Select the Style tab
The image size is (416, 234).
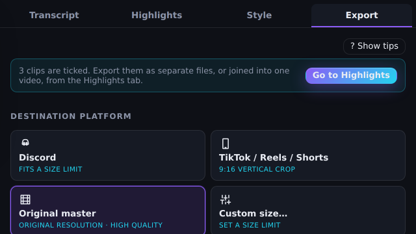pyautogui.click(x=259, y=16)
